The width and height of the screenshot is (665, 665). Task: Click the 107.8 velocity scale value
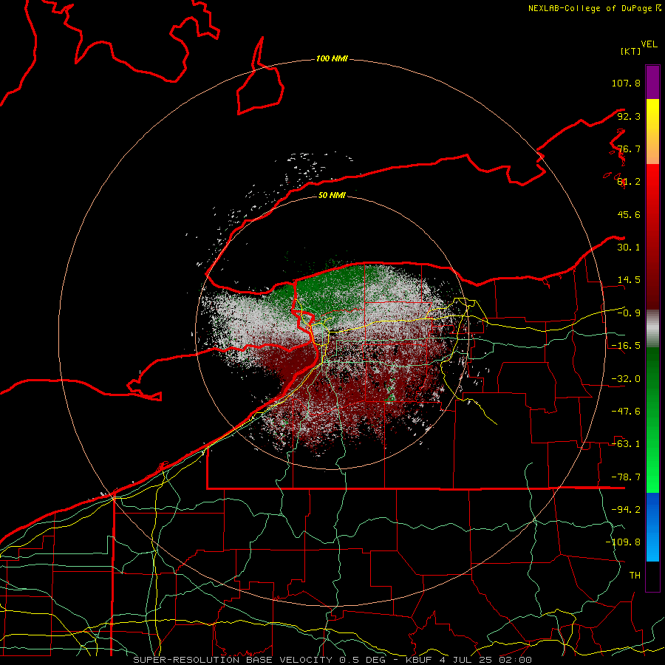[x=626, y=83]
